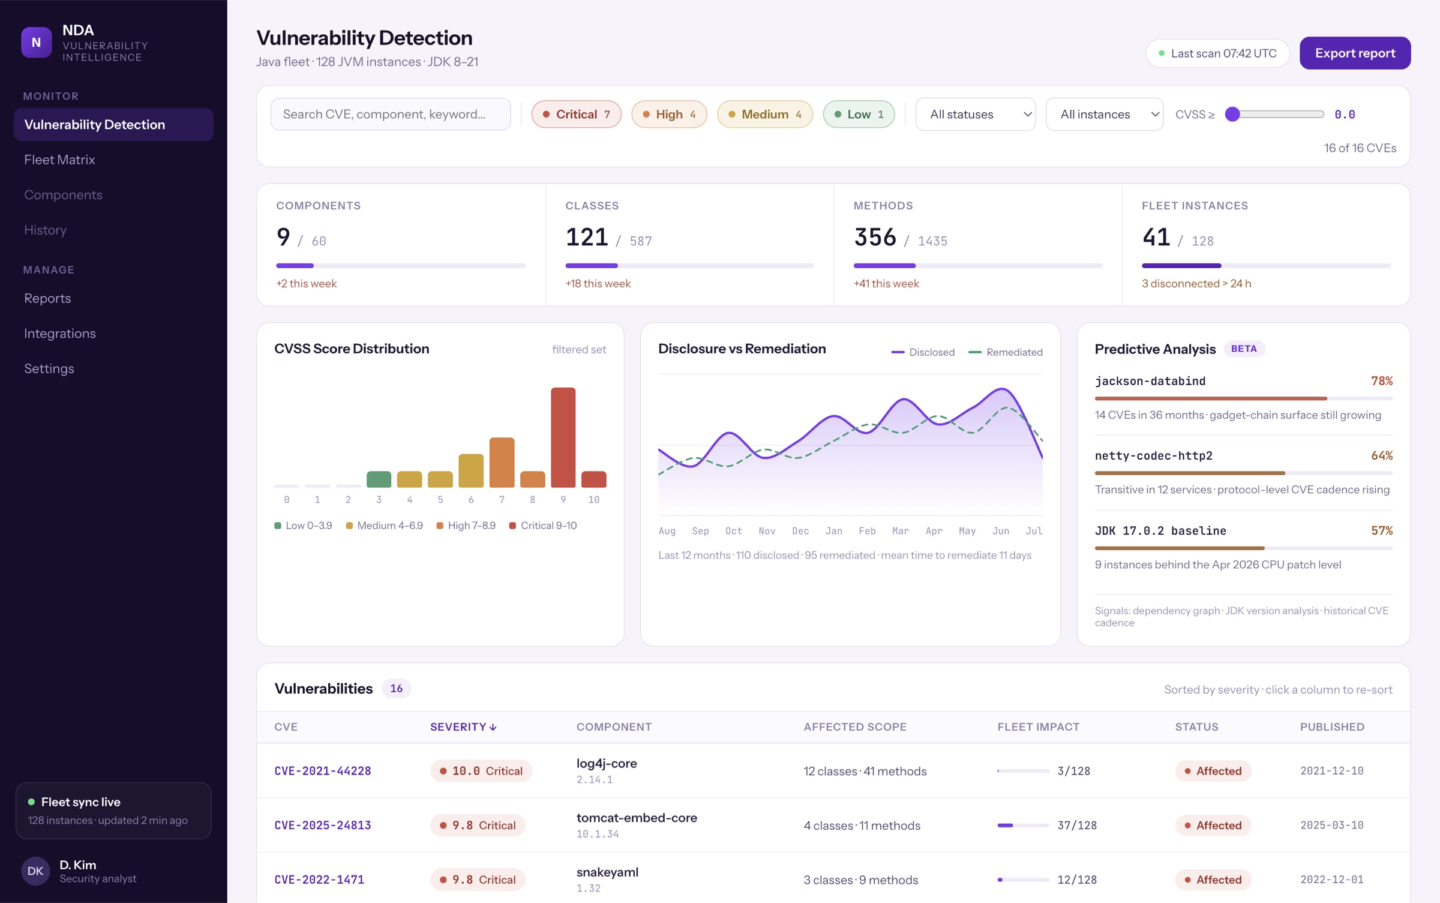Sort table by CVE column header
The image size is (1440, 903).
point(286,727)
